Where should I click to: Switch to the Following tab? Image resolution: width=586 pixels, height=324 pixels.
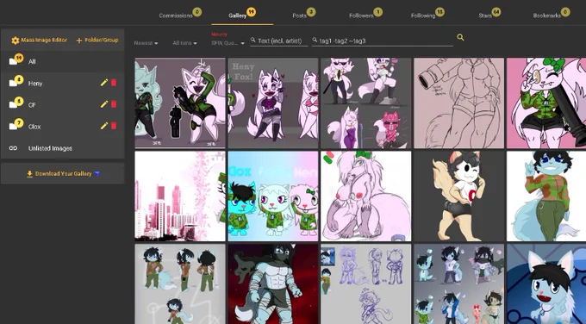click(423, 16)
